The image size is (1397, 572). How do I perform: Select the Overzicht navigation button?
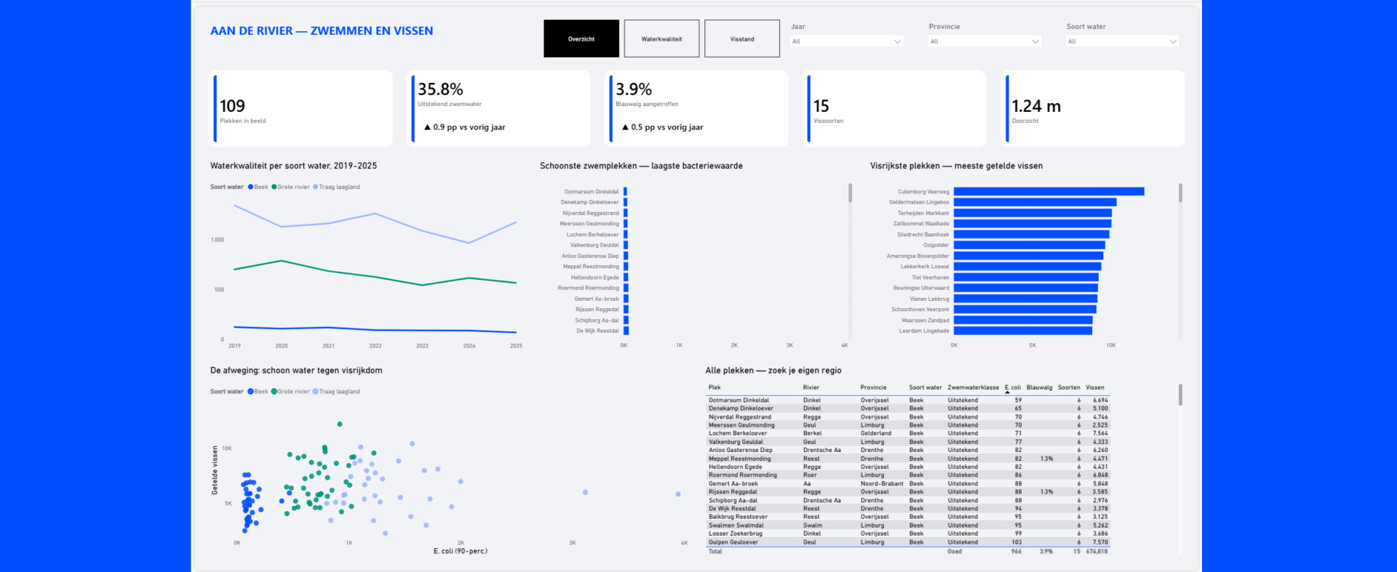point(581,39)
